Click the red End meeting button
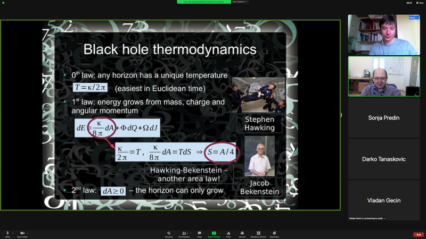Viewport: 426px width, 239px height. pos(419,235)
